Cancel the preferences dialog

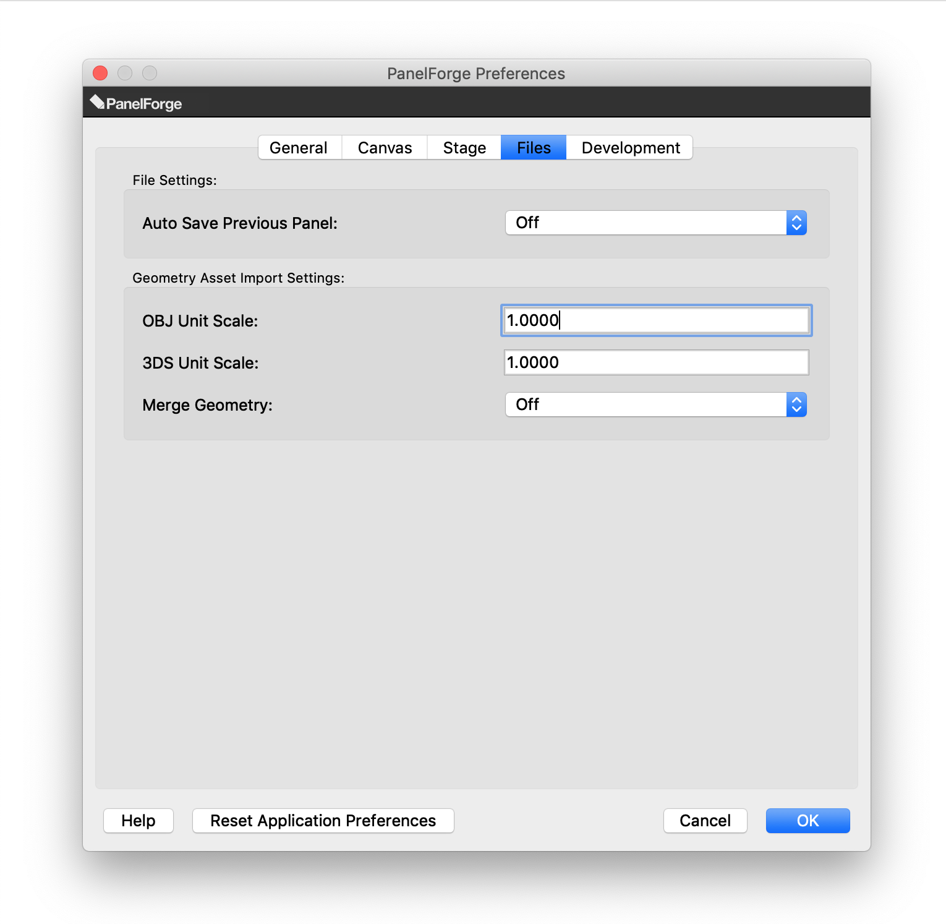(705, 821)
